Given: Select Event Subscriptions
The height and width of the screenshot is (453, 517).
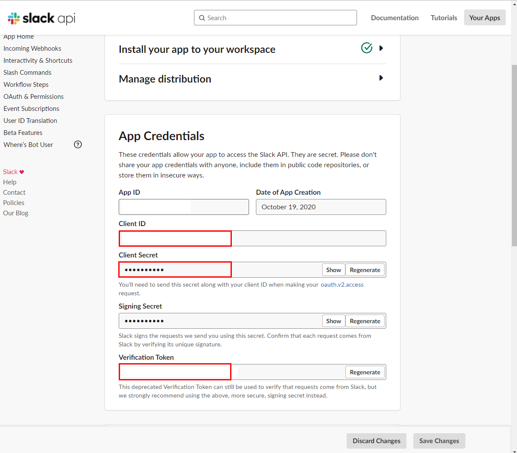Looking at the screenshot, I should 31,109.
